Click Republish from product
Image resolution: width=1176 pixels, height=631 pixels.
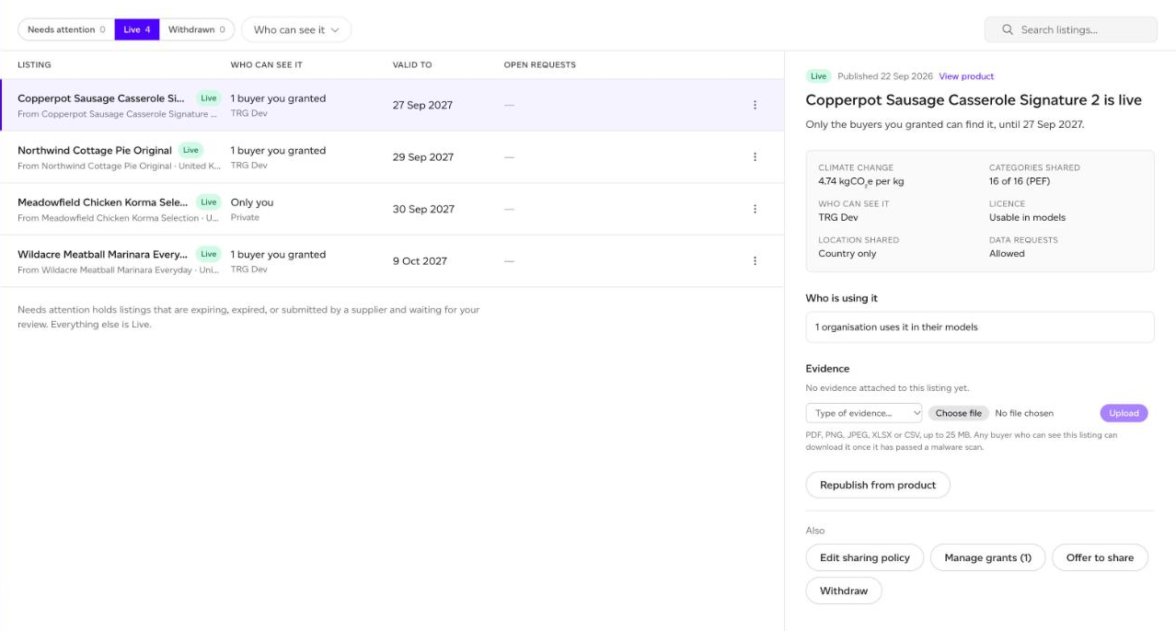[878, 485]
